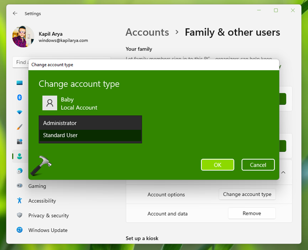Select the Wi-Fi network icon in sidebar

point(19,112)
